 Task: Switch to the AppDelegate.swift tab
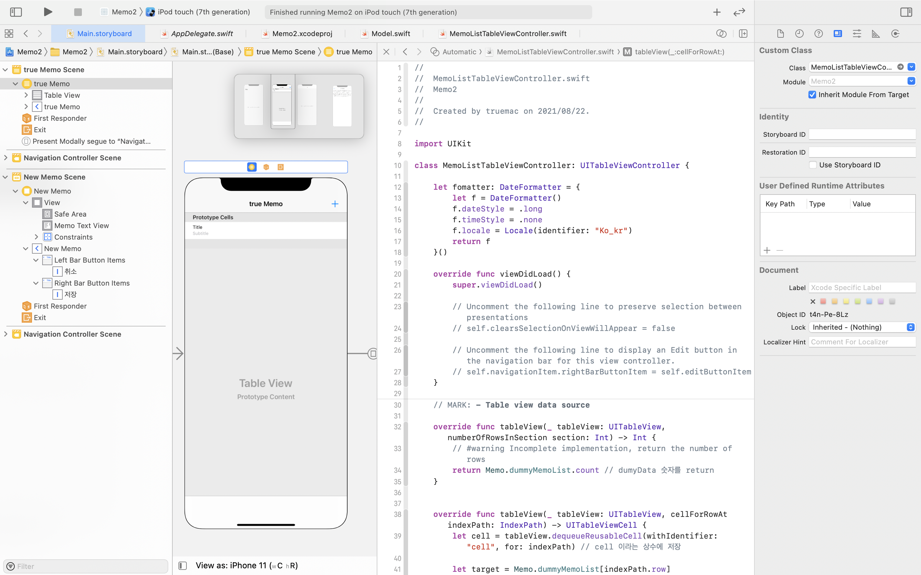(201, 34)
